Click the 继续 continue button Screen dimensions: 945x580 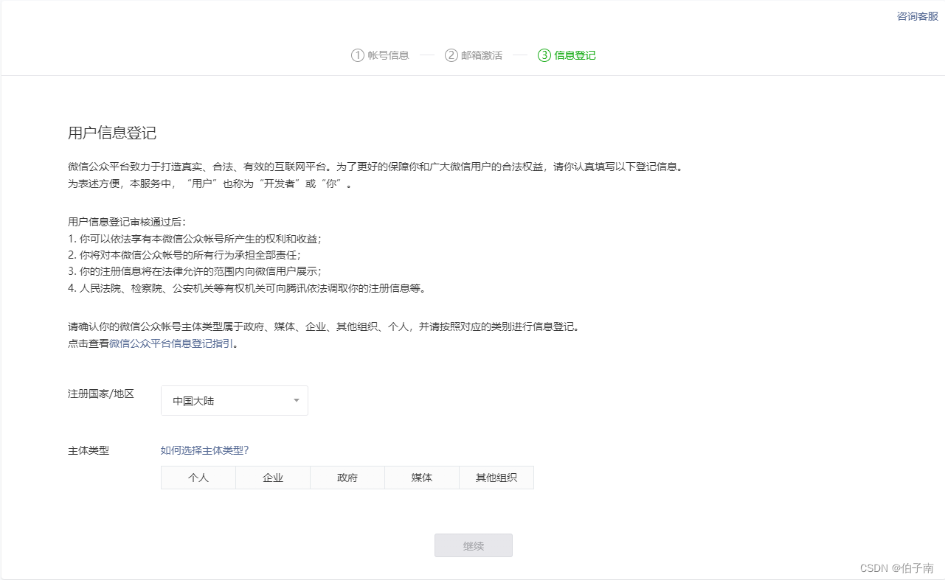click(x=473, y=545)
